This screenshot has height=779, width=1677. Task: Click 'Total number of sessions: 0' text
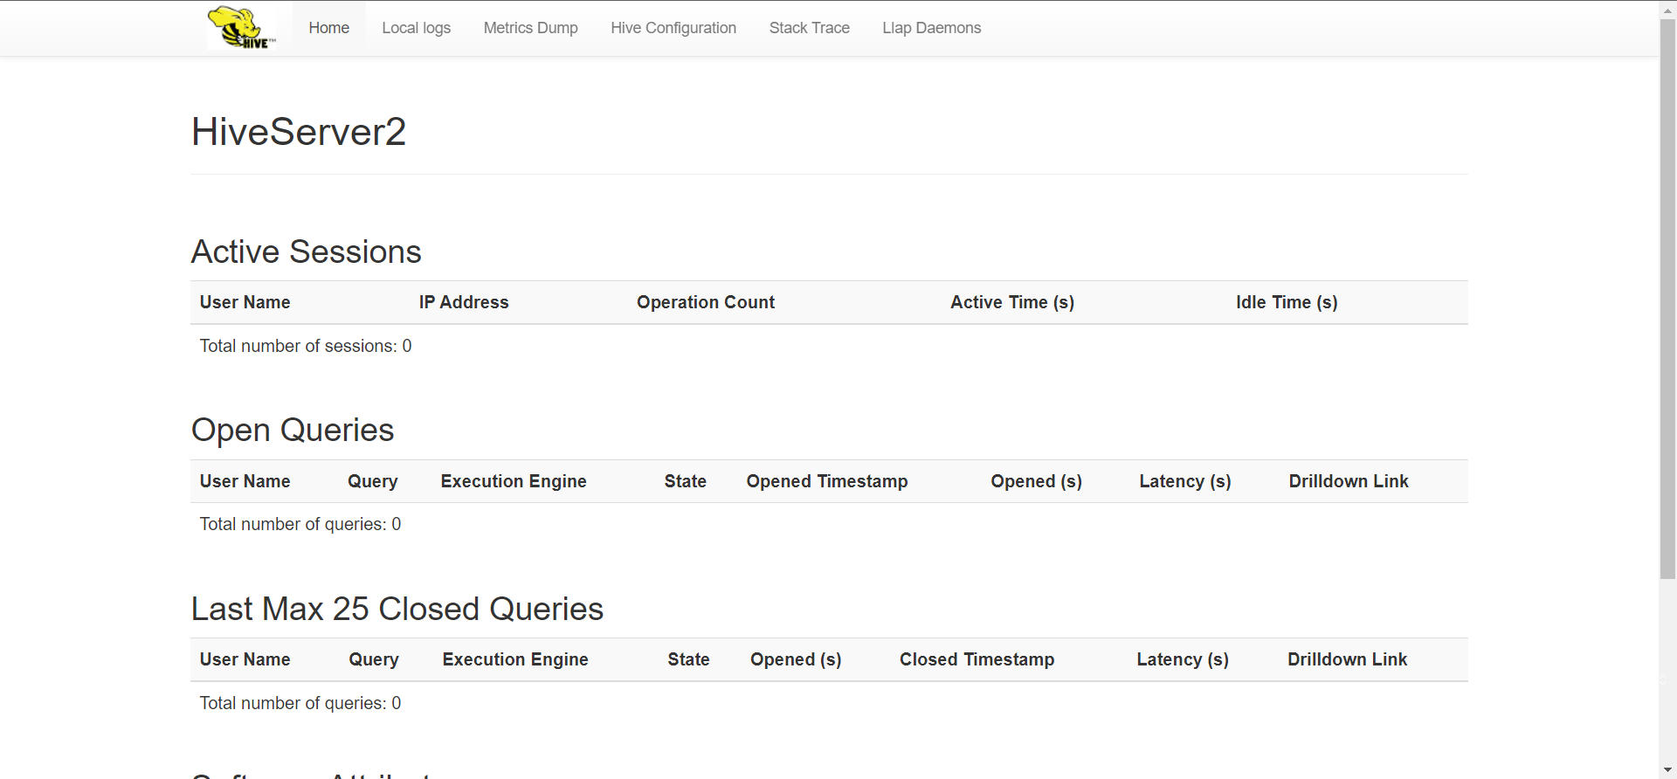306,346
